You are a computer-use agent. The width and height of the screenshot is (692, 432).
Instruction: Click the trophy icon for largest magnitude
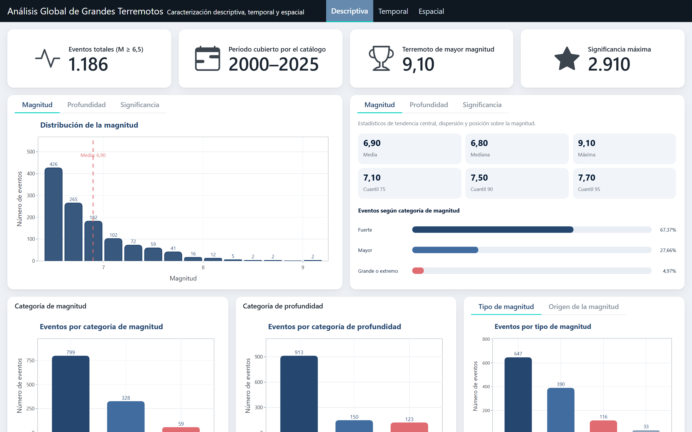coord(381,58)
